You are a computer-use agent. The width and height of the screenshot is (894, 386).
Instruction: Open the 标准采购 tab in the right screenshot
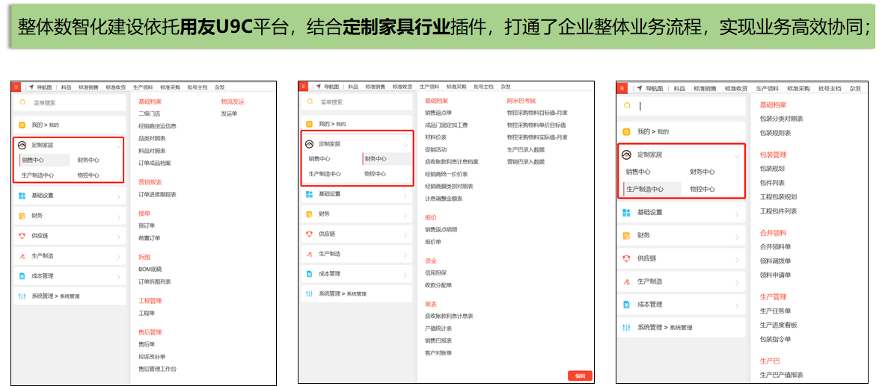798,88
